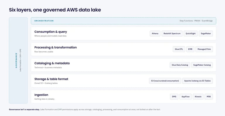Click the 'Six layers, one governed AWS data lake' title

pos(55,10)
